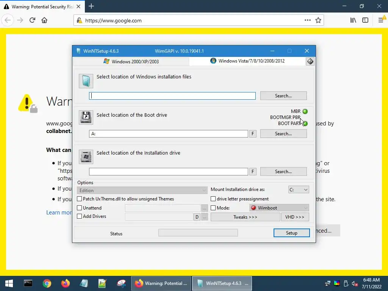This screenshot has height=291, width=388.
Task: Click browse button for Add Drivers path
Action: pos(204,217)
